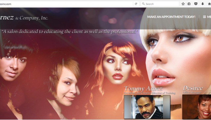Click the Arnez & Company, Inc. logo
This screenshot has height=120, width=211.
click(x=24, y=18)
